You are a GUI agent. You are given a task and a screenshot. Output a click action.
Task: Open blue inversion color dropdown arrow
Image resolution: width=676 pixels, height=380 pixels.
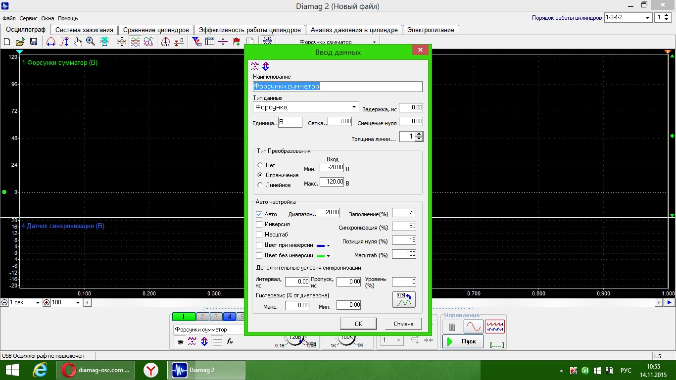328,245
